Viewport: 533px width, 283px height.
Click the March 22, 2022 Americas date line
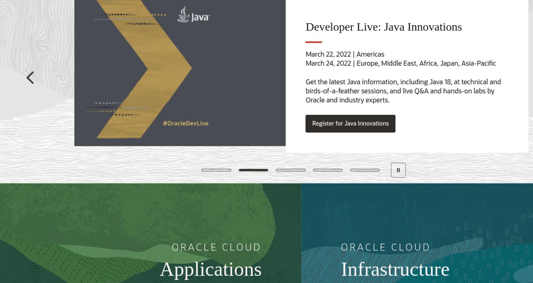pos(345,54)
